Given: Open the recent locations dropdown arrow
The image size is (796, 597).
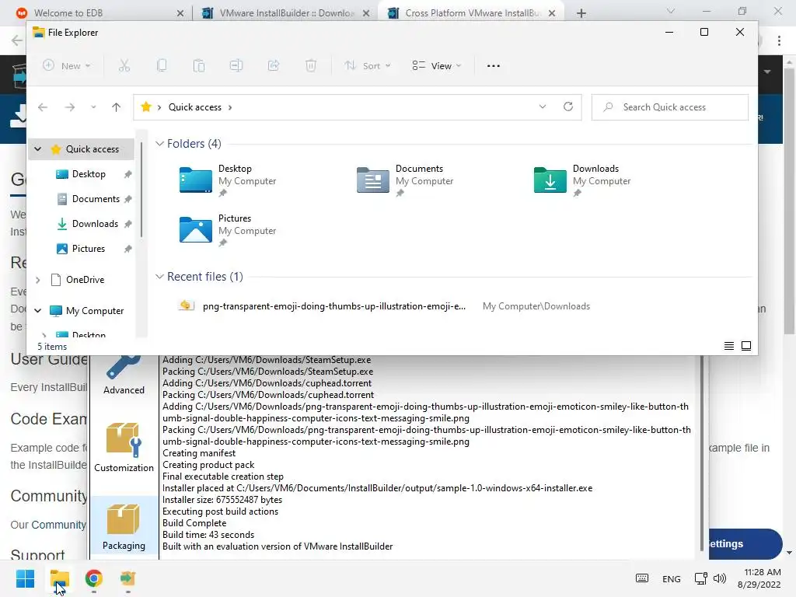Looking at the screenshot, I should [x=93, y=107].
